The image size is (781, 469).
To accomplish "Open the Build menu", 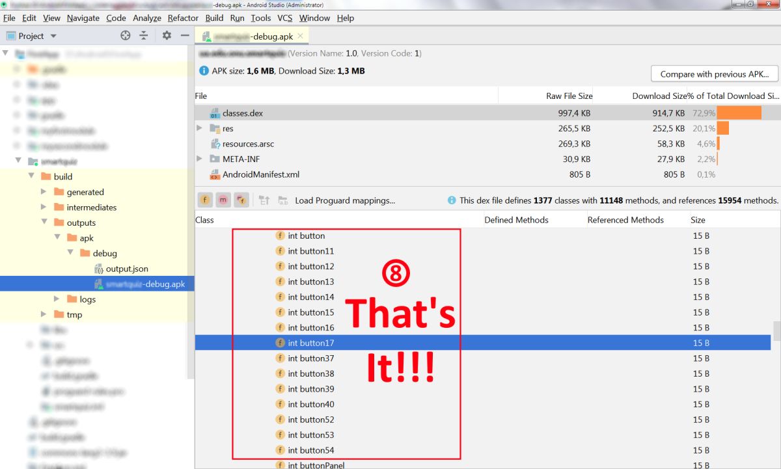I will coord(214,18).
